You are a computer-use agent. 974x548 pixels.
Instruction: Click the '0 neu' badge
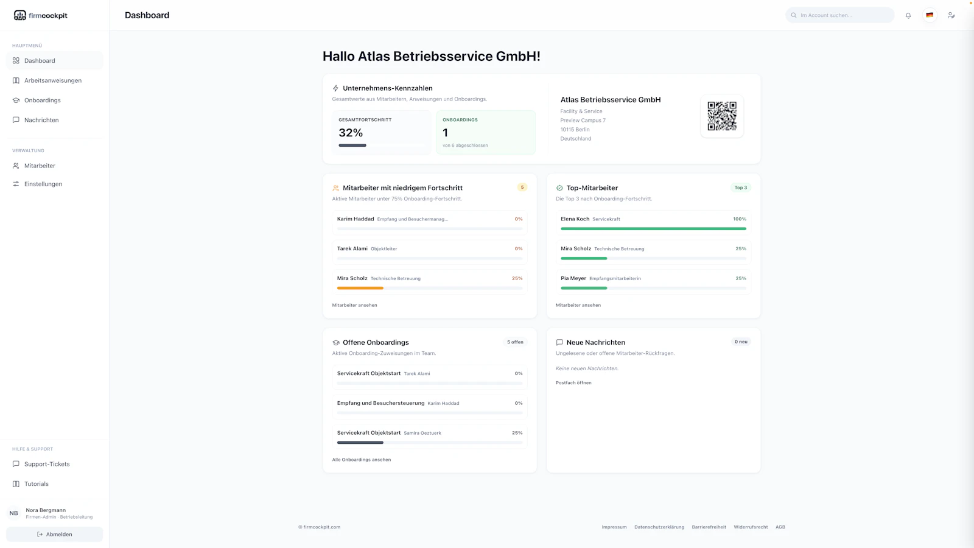[x=741, y=342]
